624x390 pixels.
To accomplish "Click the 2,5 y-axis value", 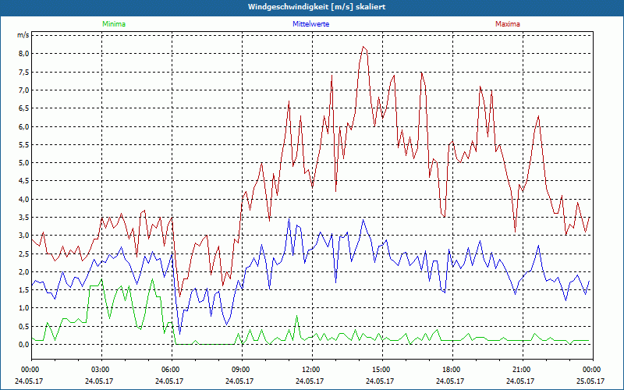I will (x=24, y=254).
